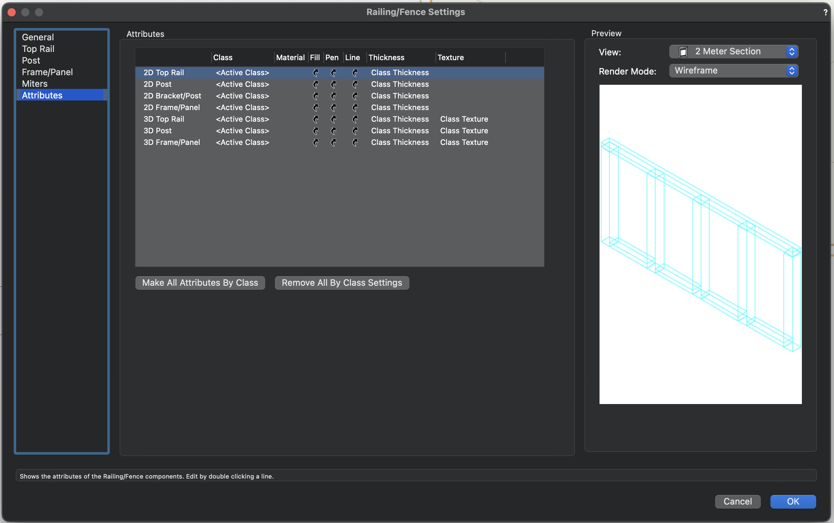Click the Pen by-class arrow for 3D Top Rail

click(333, 119)
